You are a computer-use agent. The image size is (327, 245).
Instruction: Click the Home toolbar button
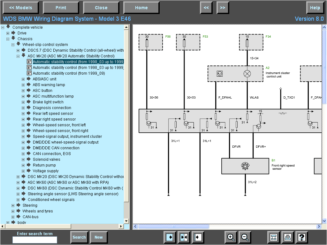[141, 8]
